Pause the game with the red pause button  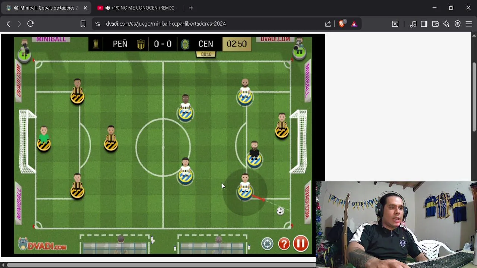pyautogui.click(x=301, y=244)
